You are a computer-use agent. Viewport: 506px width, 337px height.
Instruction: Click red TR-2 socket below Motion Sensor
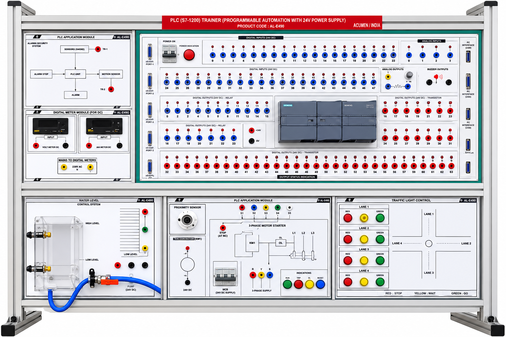111,89
